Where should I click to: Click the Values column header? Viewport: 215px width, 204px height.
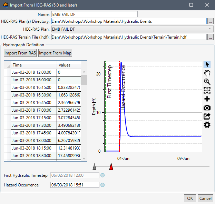pos(69,65)
